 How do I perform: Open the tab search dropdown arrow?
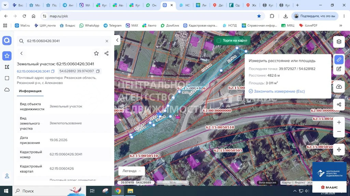pos(5,5)
